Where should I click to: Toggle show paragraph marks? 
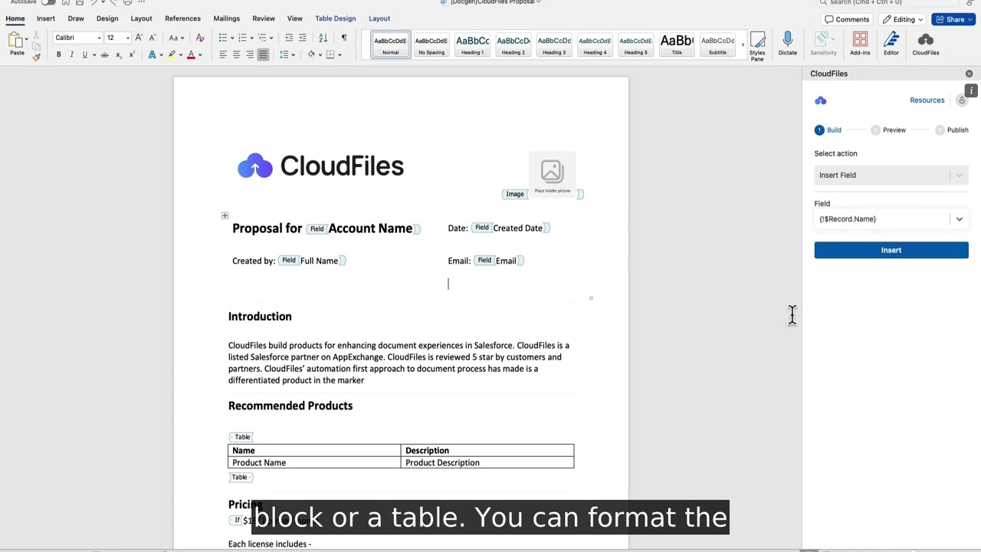344,38
